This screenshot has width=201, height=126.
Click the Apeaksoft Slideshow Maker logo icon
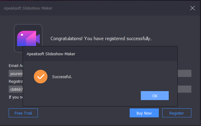point(28,38)
